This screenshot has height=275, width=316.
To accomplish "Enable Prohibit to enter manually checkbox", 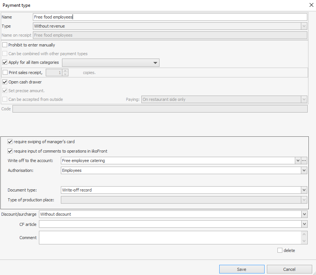I will tap(5, 45).
